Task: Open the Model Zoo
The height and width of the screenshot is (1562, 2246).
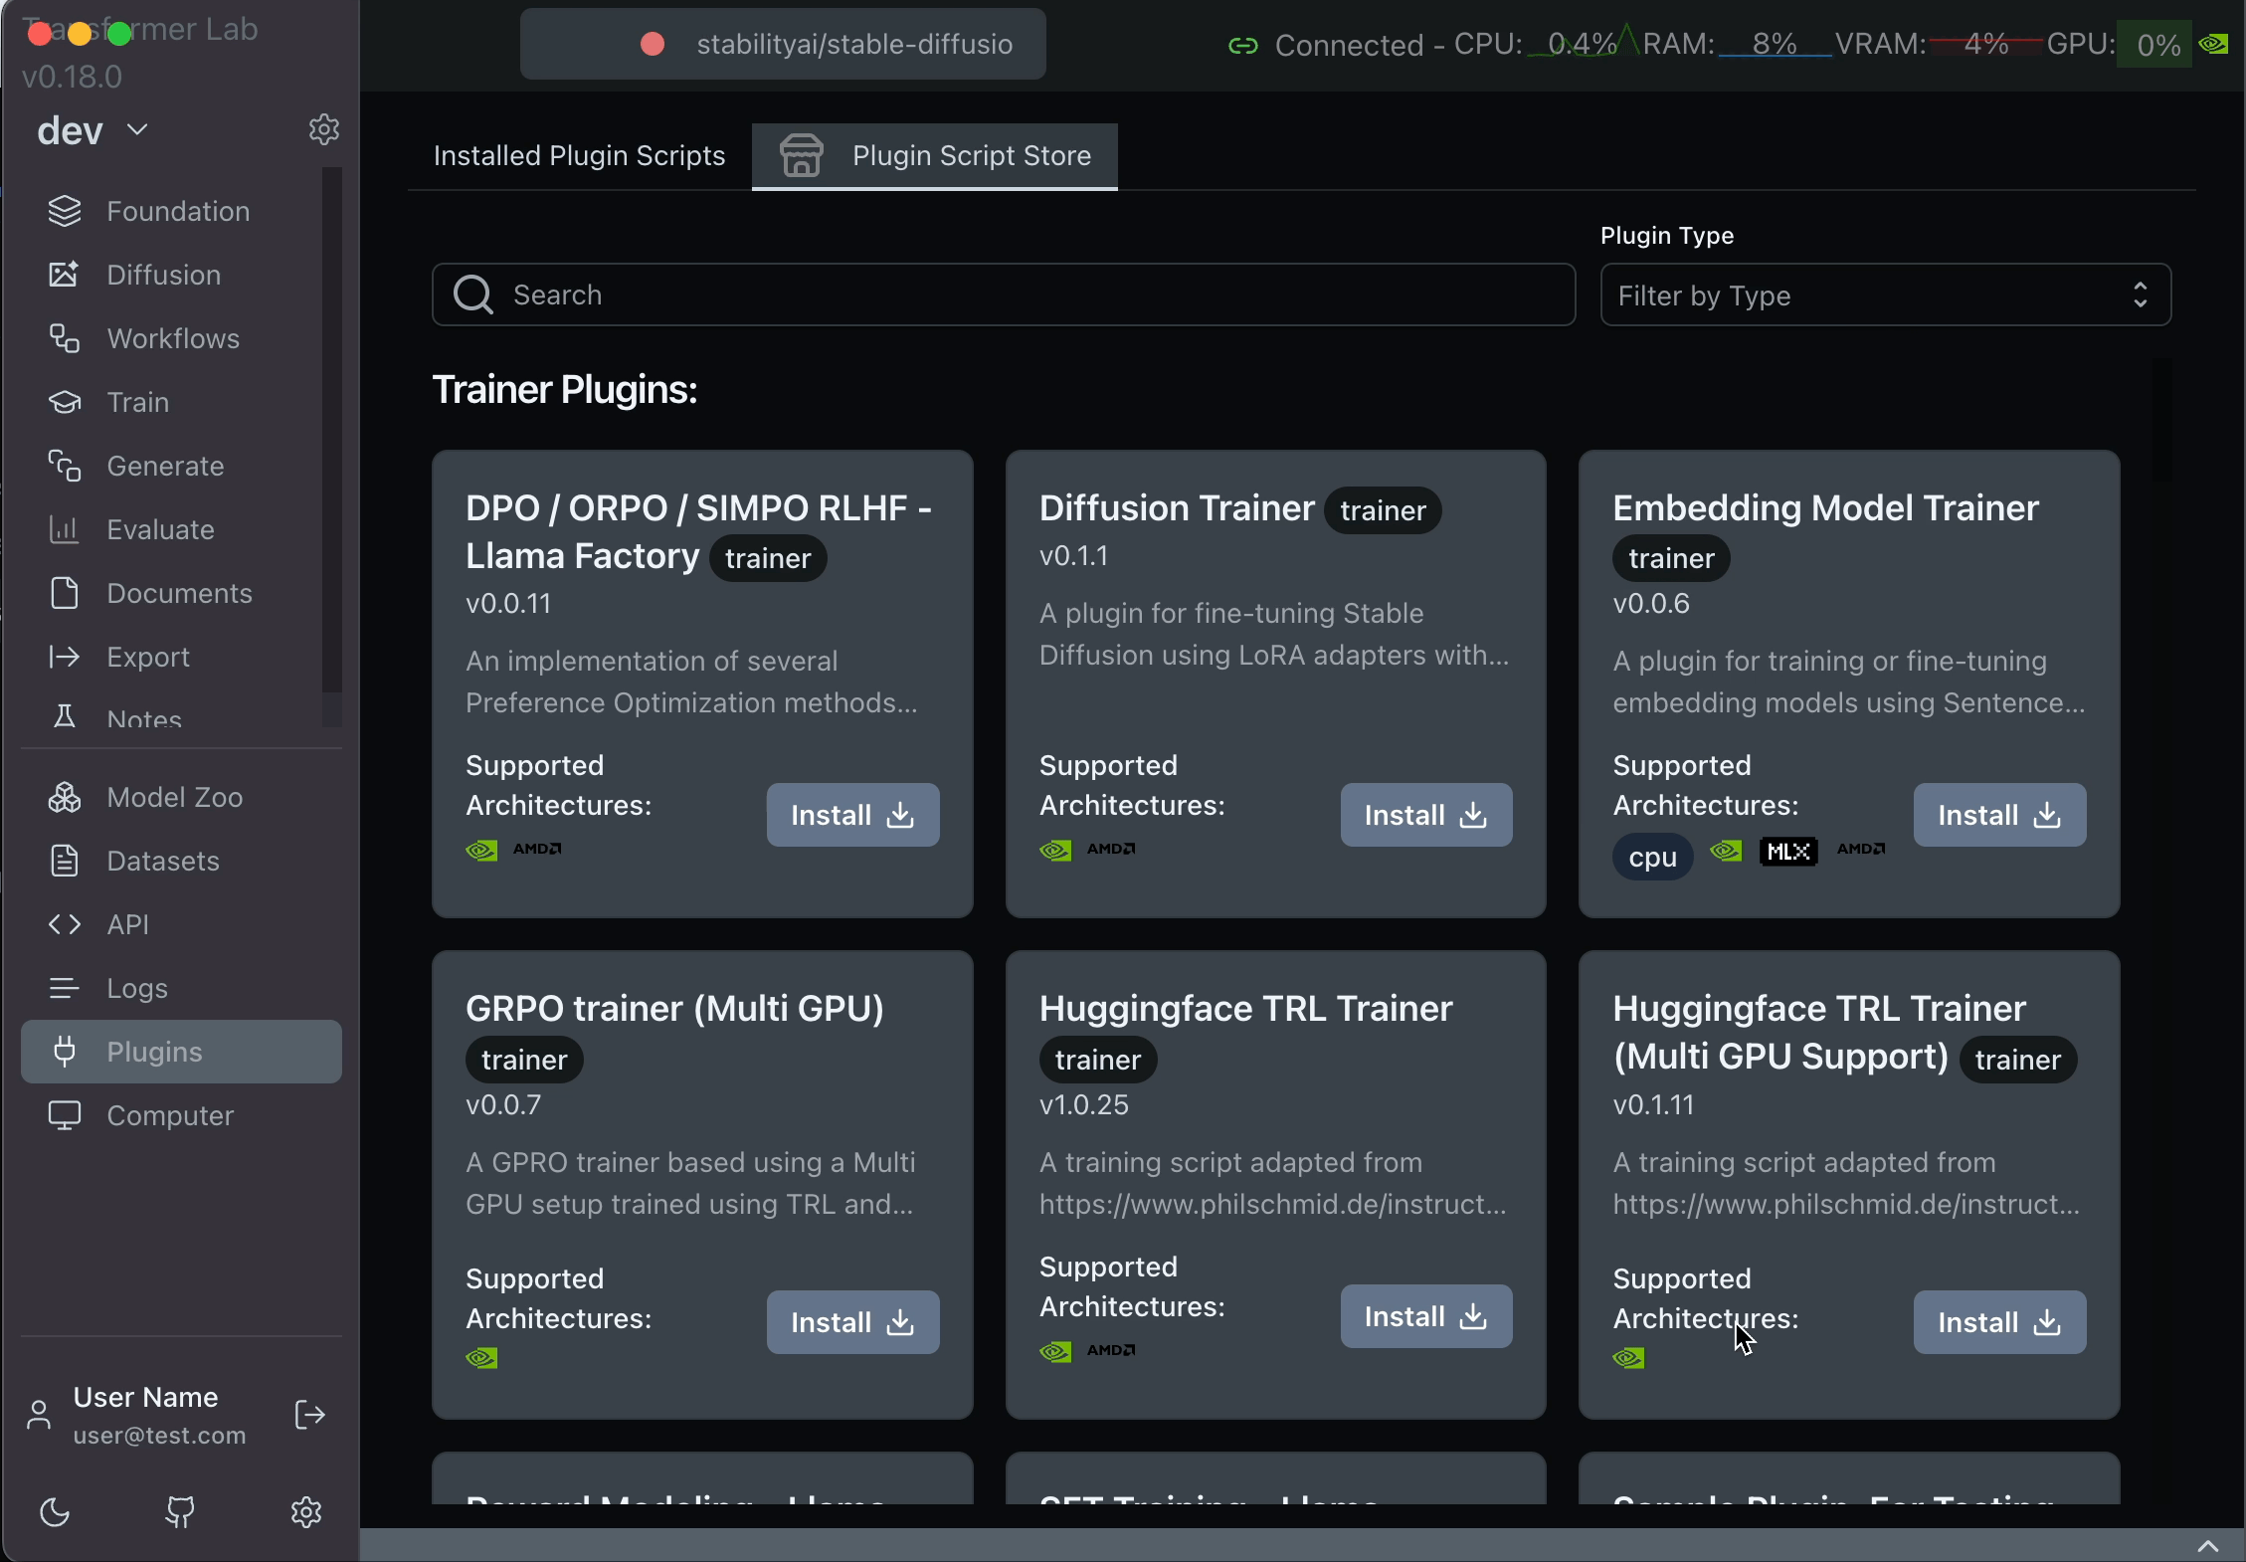Action: tap(174, 797)
